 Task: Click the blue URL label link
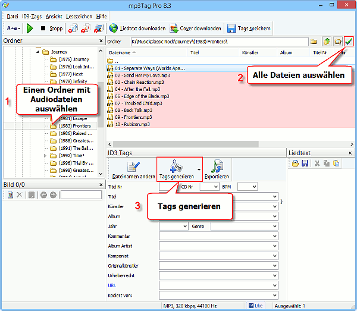112,285
